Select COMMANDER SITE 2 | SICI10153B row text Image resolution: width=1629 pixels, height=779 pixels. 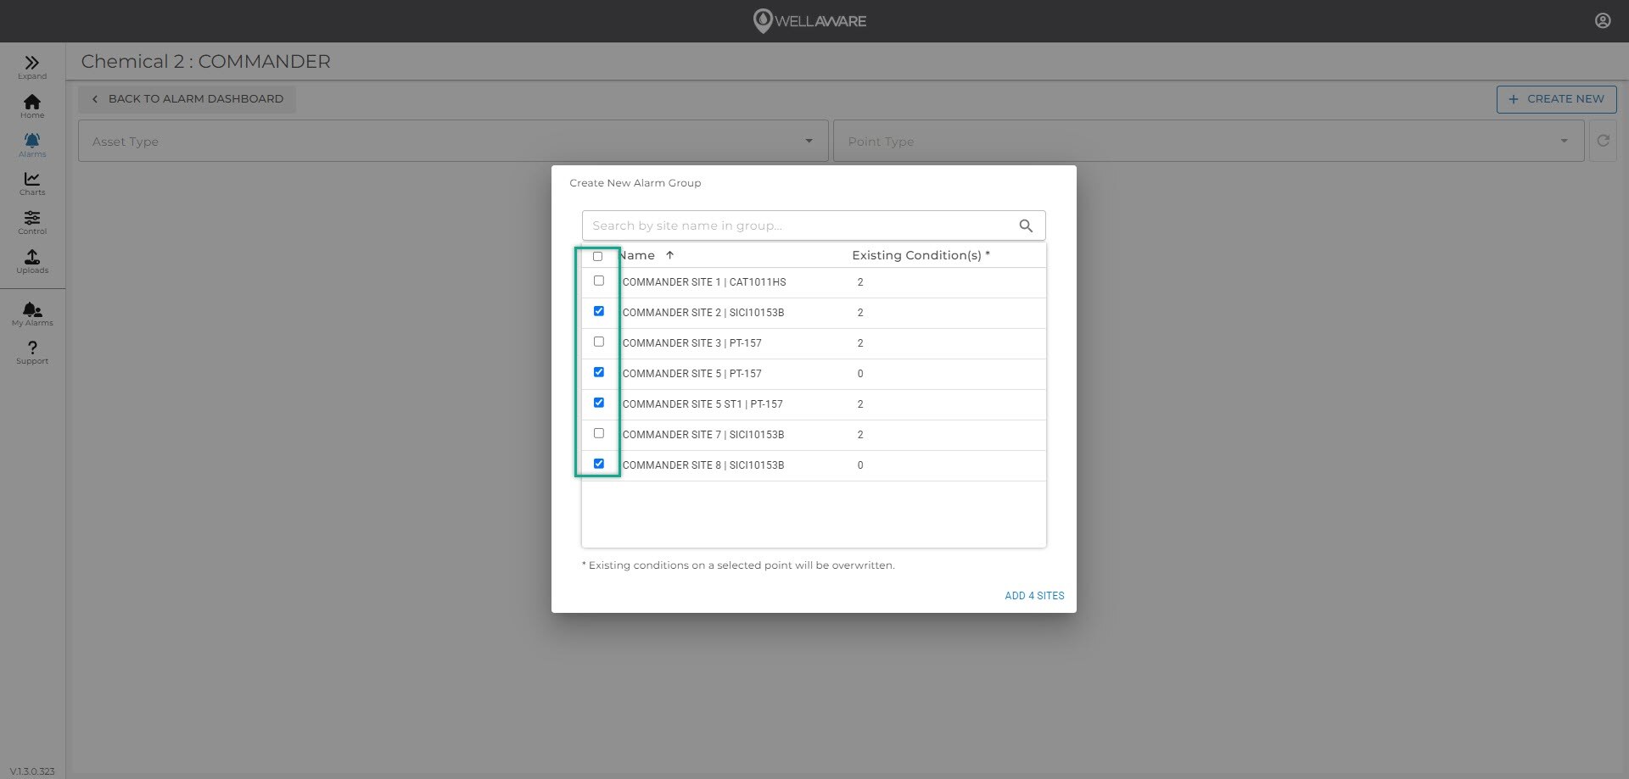(x=703, y=313)
